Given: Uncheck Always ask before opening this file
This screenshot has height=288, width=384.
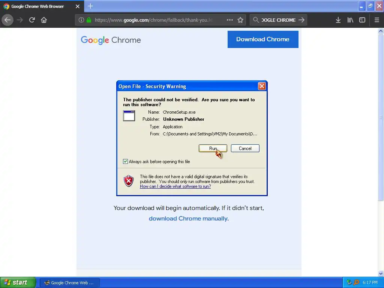Looking at the screenshot, I should point(125,161).
